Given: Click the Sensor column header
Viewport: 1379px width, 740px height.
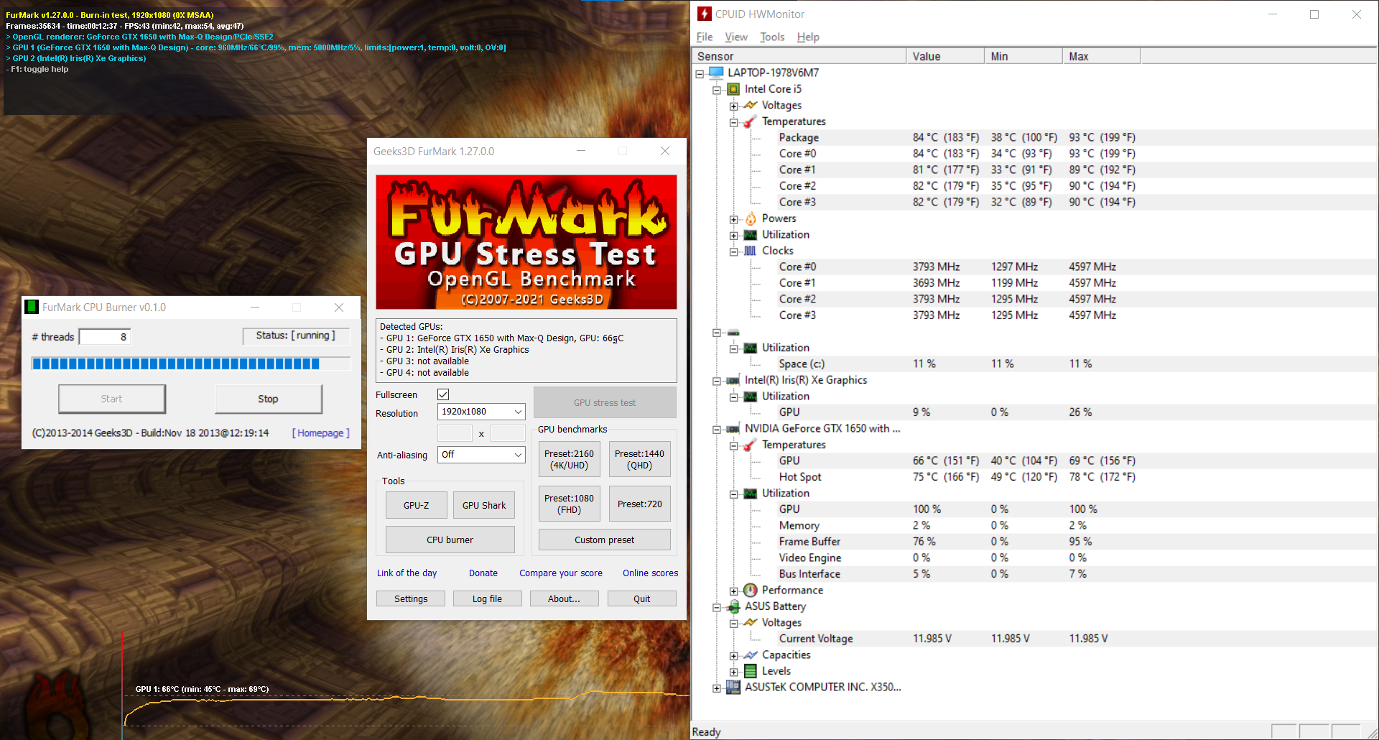Looking at the screenshot, I should click(x=799, y=56).
